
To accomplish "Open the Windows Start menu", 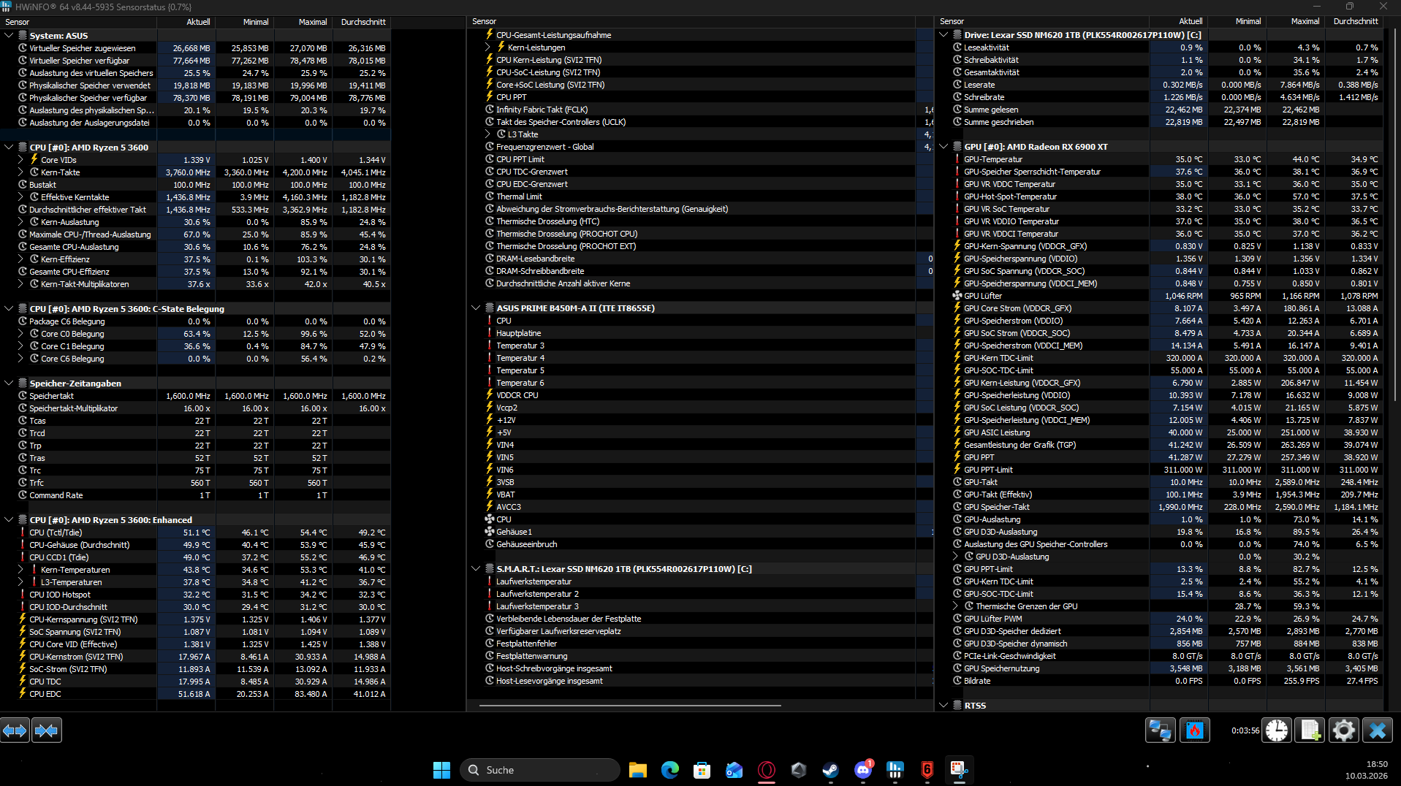I will (x=441, y=770).
